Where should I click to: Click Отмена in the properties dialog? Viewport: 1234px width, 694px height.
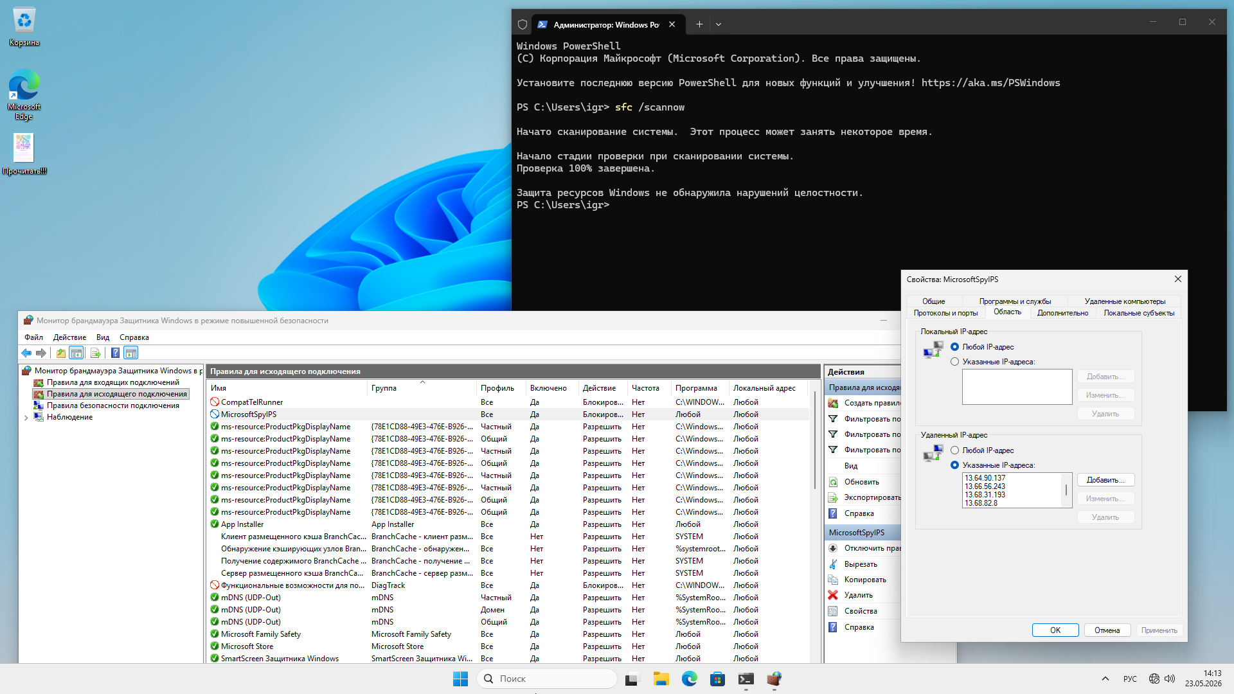pyautogui.click(x=1107, y=630)
